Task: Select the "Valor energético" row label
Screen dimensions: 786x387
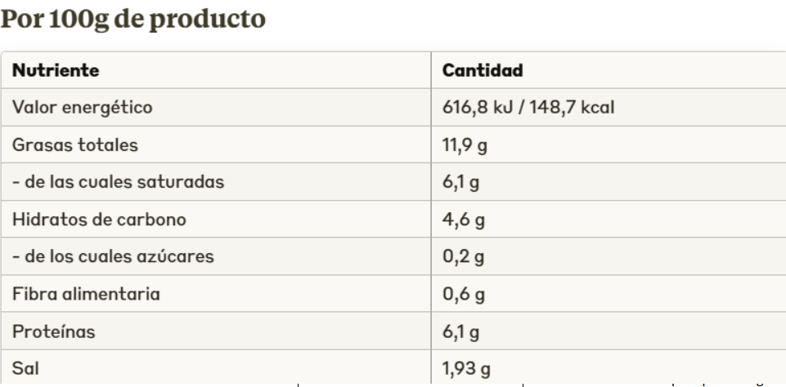Action: (x=83, y=108)
